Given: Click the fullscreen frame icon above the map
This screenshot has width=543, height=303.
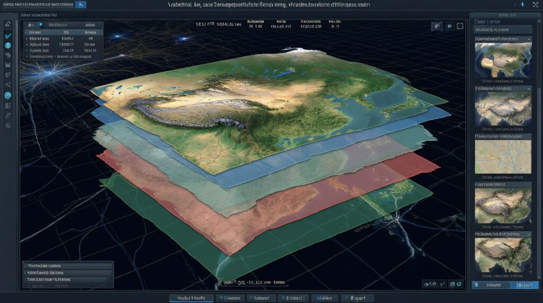Looking at the screenshot, I should (x=460, y=26).
